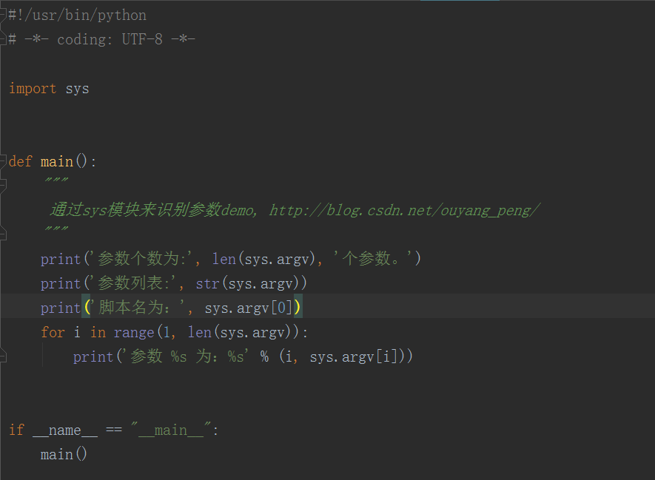
Task: Click the 'in' keyword in the for loop
Action: [98, 332]
